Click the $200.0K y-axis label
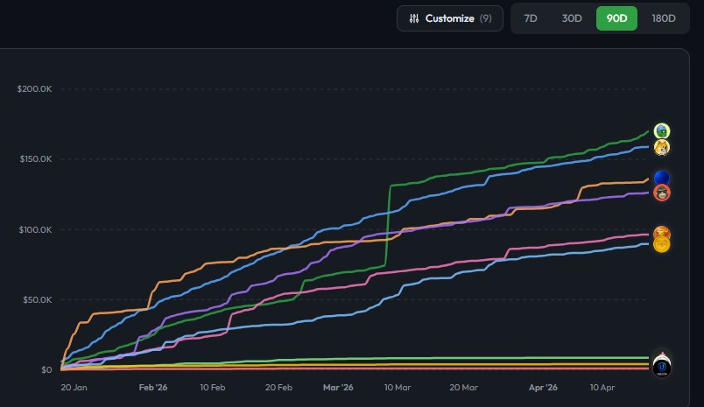Image resolution: width=704 pixels, height=407 pixels. (x=35, y=89)
